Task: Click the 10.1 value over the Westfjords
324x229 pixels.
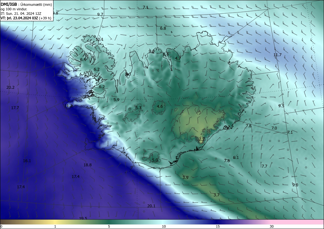Action: coord(99,39)
